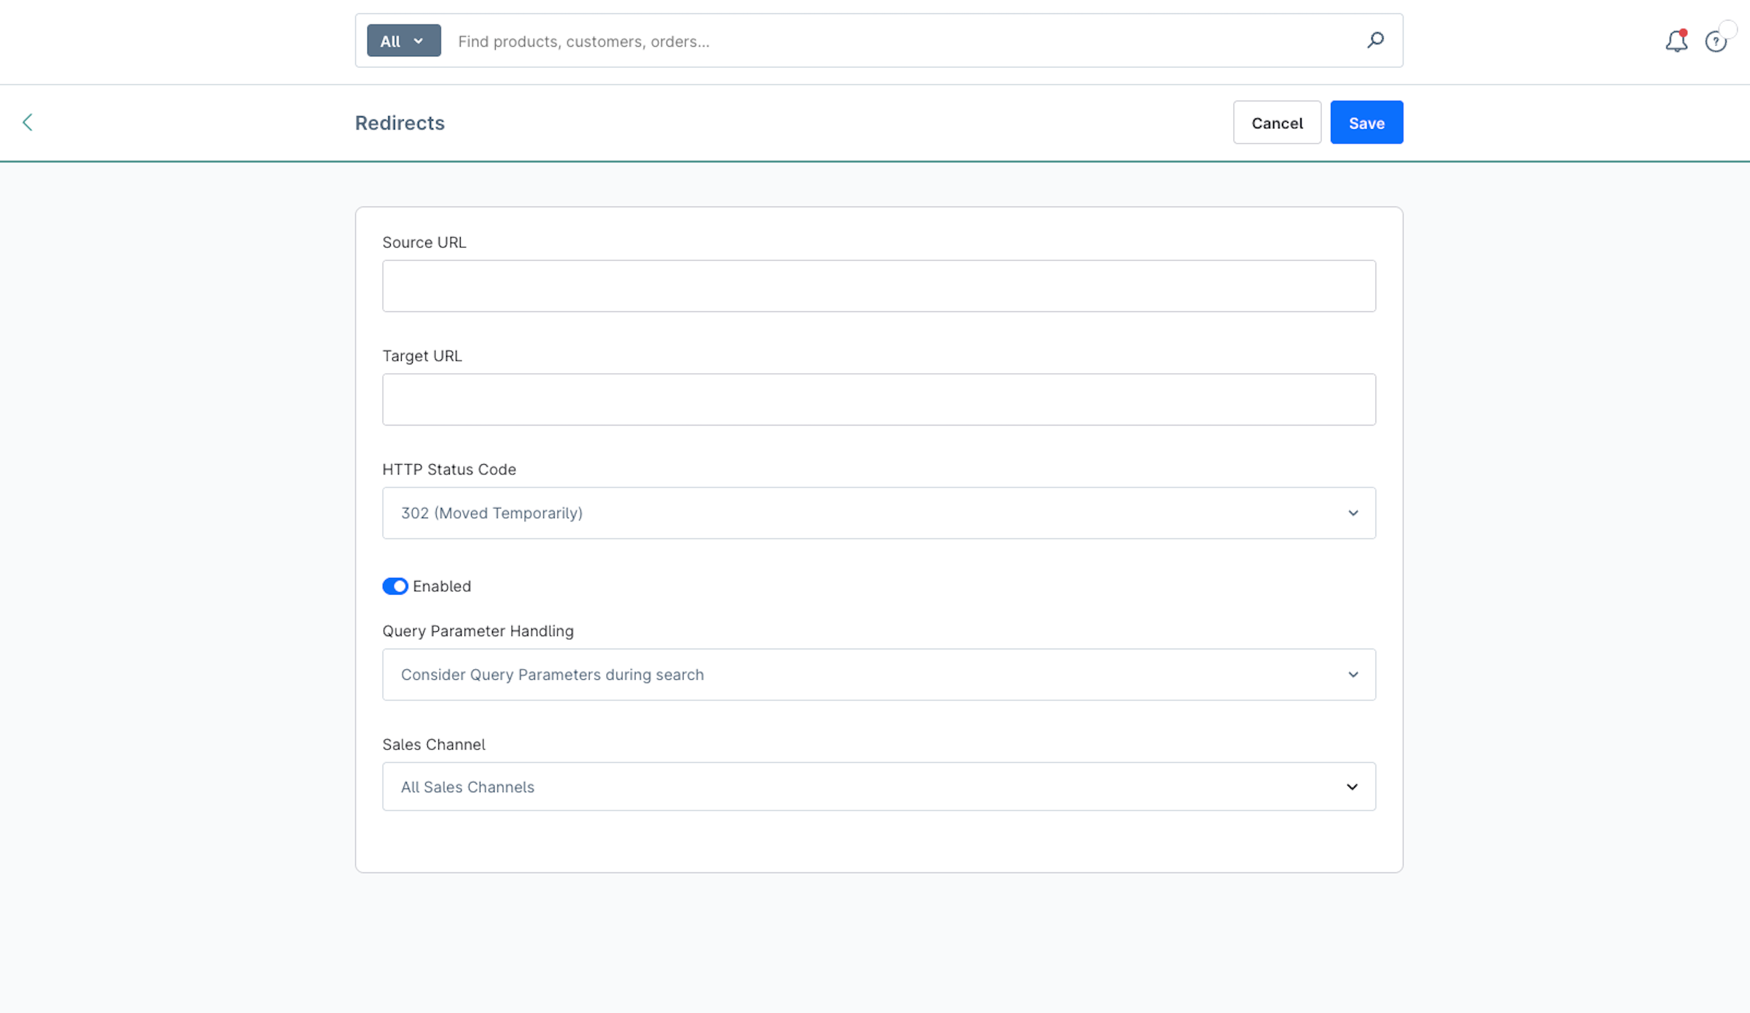The image size is (1750, 1013).
Task: Go back using the left arrow
Action: pyautogui.click(x=28, y=122)
